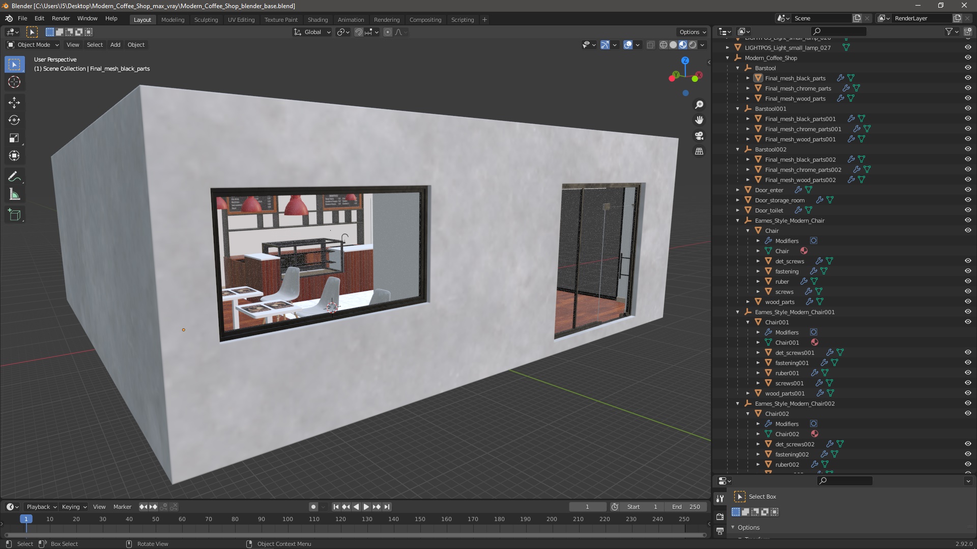Select the Move tool
The width and height of the screenshot is (977, 549).
14,103
